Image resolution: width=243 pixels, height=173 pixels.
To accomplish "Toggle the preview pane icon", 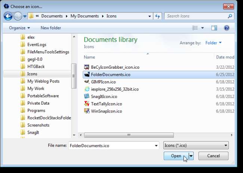I will pyautogui.click(x=214, y=28).
